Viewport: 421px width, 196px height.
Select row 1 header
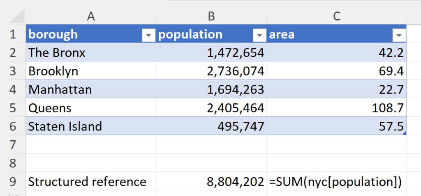click(x=12, y=34)
